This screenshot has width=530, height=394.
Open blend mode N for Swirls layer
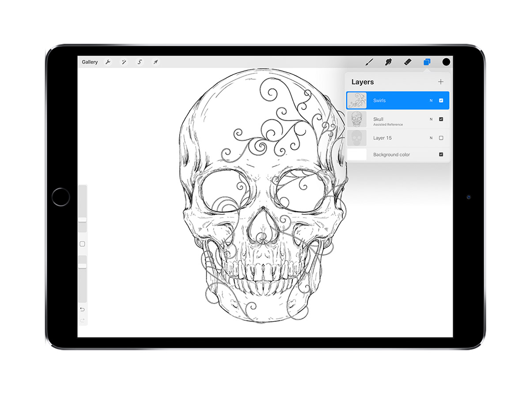coord(431,101)
